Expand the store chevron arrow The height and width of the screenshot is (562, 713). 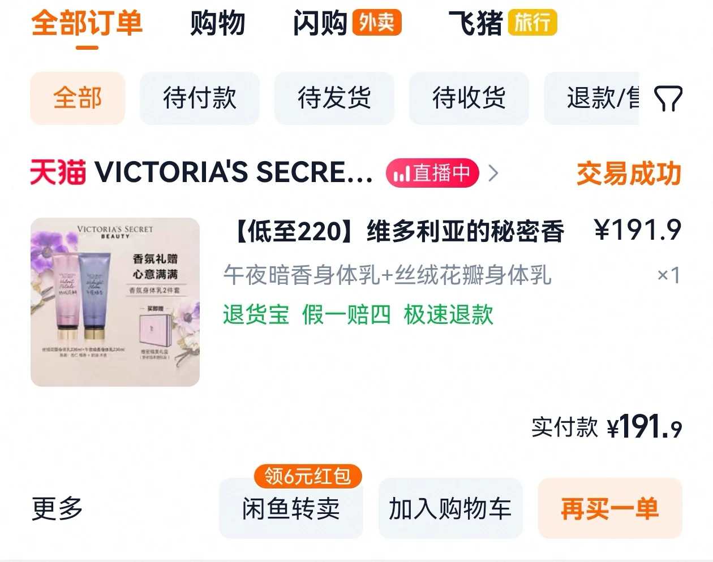493,173
